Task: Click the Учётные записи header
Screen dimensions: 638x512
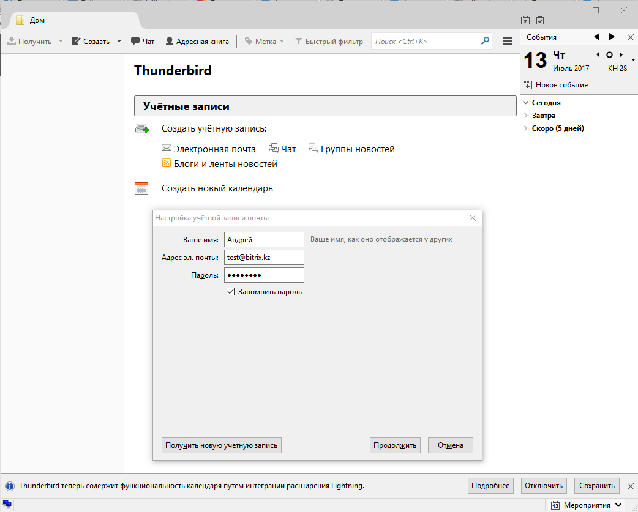Action: 325,106
